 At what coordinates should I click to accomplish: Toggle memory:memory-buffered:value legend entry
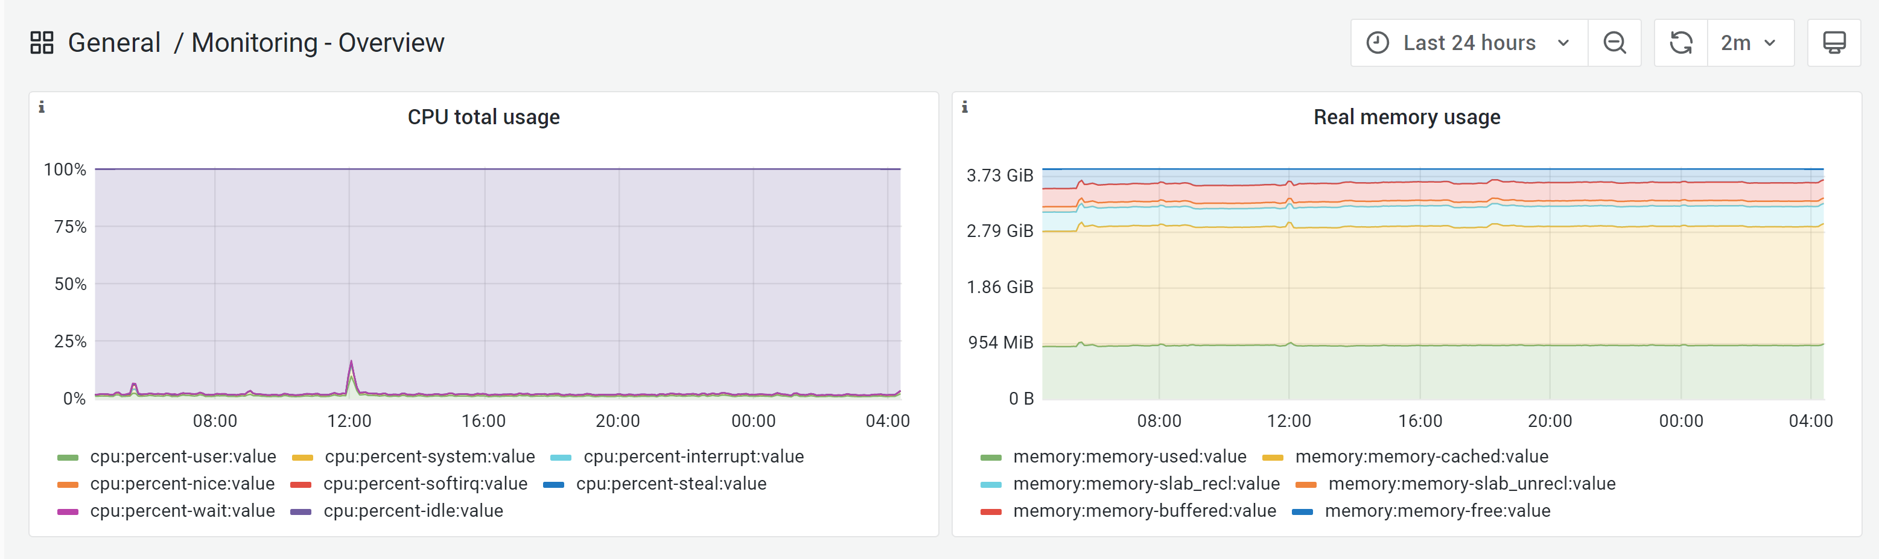1143,511
